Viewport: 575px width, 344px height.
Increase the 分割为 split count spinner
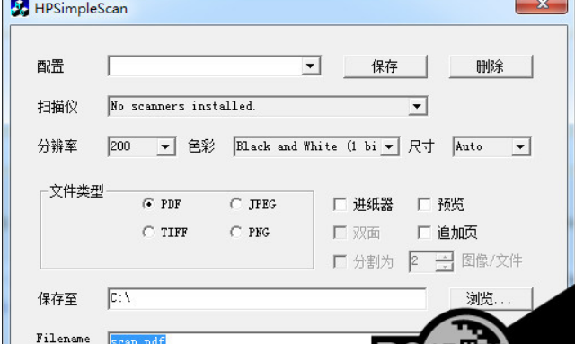445,257
